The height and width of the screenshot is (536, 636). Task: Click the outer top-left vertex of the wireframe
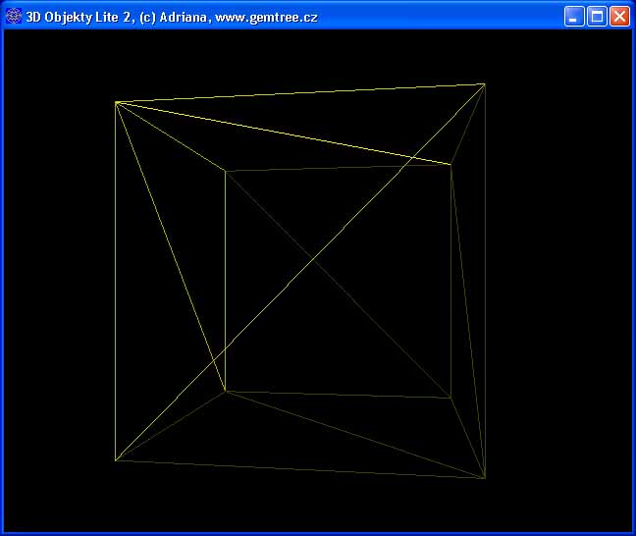pyautogui.click(x=116, y=102)
